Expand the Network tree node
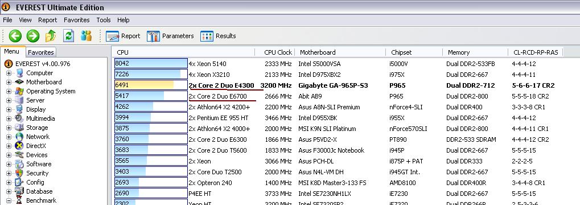This screenshot has height=205, width=580. pos(9,137)
